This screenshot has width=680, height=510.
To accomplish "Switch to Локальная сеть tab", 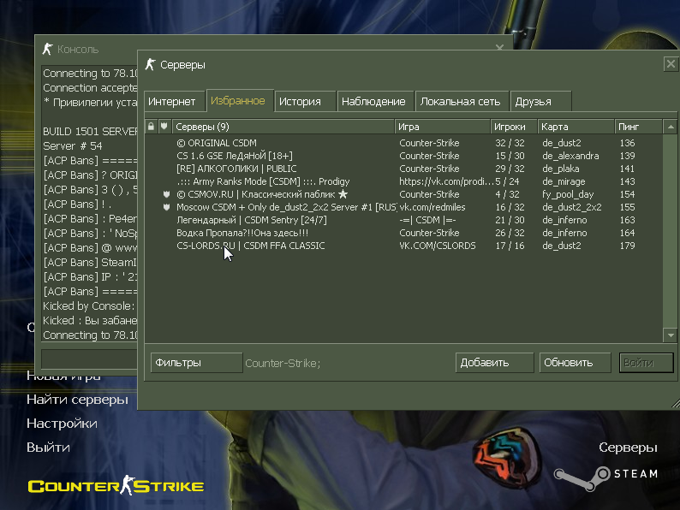I will 462,101.
